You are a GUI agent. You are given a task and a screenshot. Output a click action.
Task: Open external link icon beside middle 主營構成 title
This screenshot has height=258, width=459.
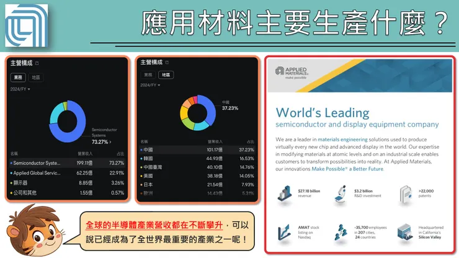167,62
